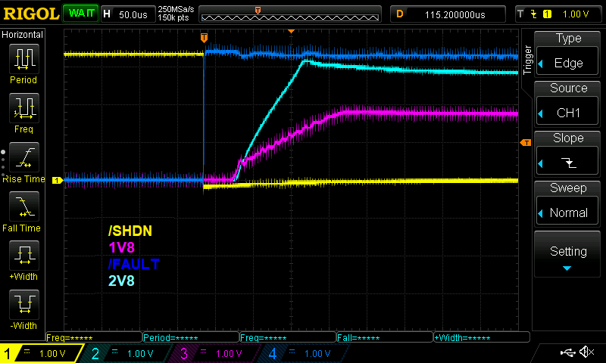This screenshot has height=363, width=606.
Task: Click the trigger level marker at right edge
Action: pos(526,143)
